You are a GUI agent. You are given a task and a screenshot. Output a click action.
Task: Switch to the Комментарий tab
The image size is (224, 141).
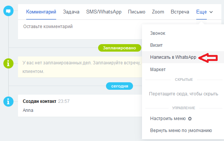point(41,12)
